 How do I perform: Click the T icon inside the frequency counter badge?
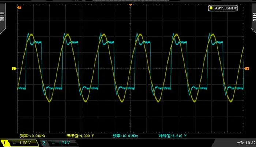point(211,8)
